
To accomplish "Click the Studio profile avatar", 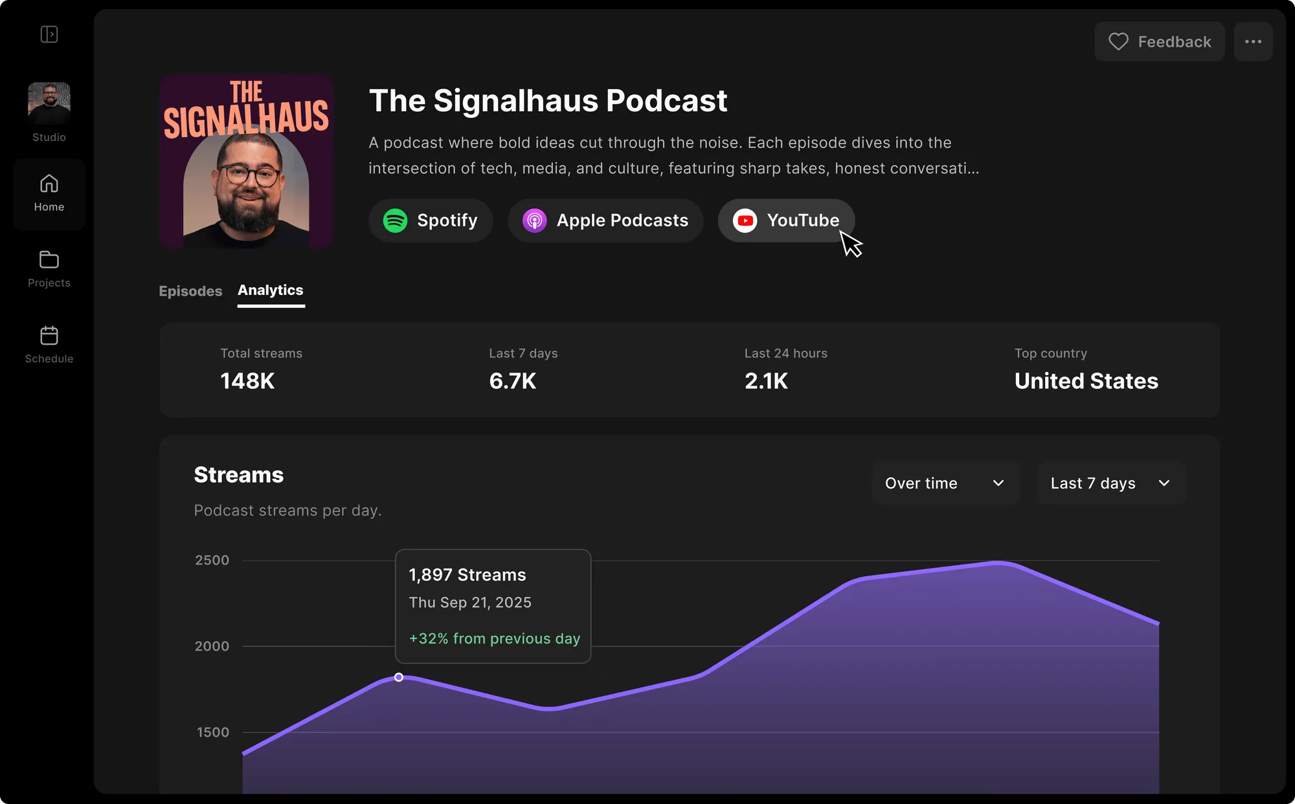I will [x=49, y=102].
